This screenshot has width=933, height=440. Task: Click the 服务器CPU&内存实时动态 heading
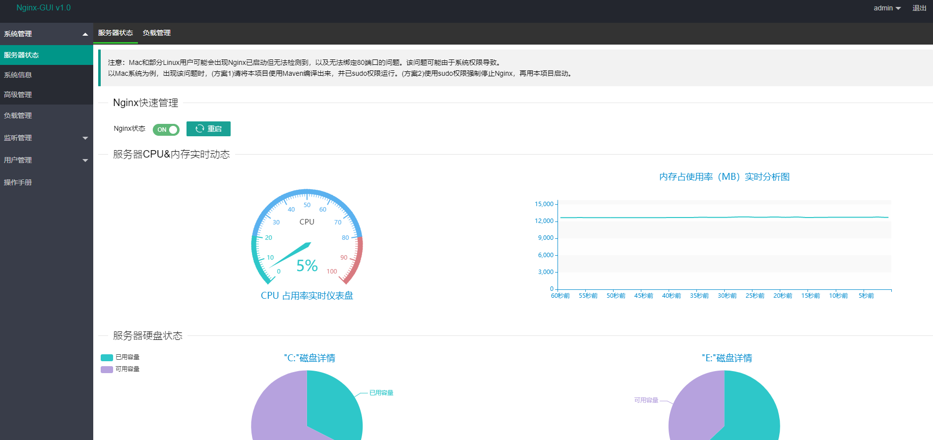tap(171, 154)
